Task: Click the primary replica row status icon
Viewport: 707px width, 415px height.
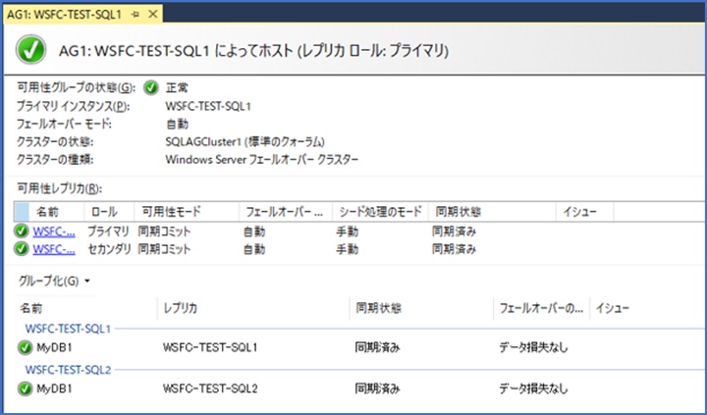Action: click(x=22, y=232)
